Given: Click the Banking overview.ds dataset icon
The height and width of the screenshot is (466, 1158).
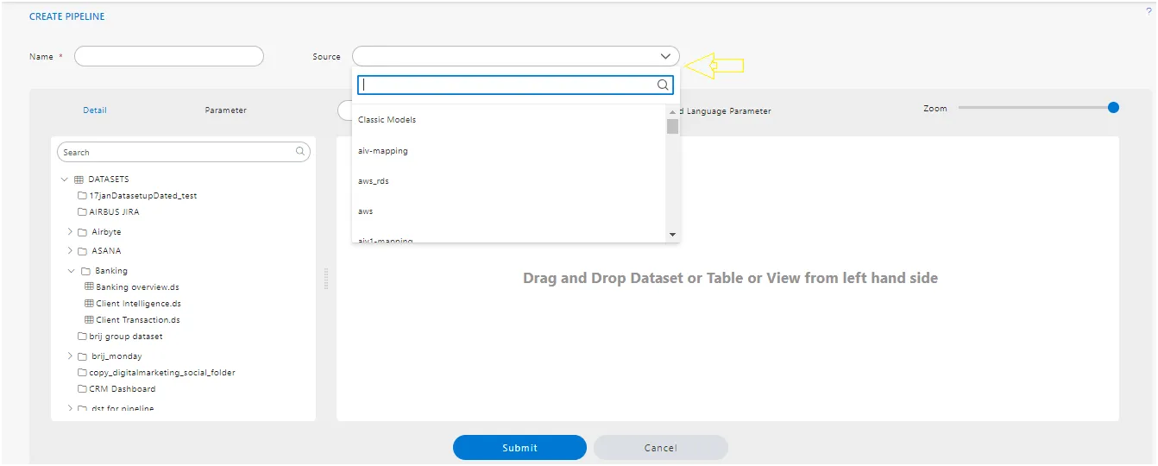Looking at the screenshot, I should [x=89, y=287].
